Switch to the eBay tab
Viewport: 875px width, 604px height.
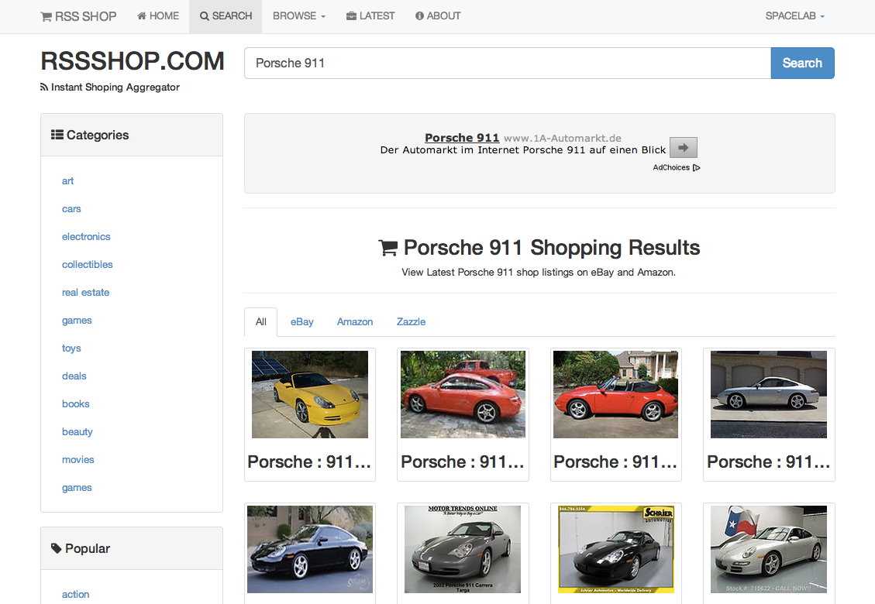(x=302, y=322)
